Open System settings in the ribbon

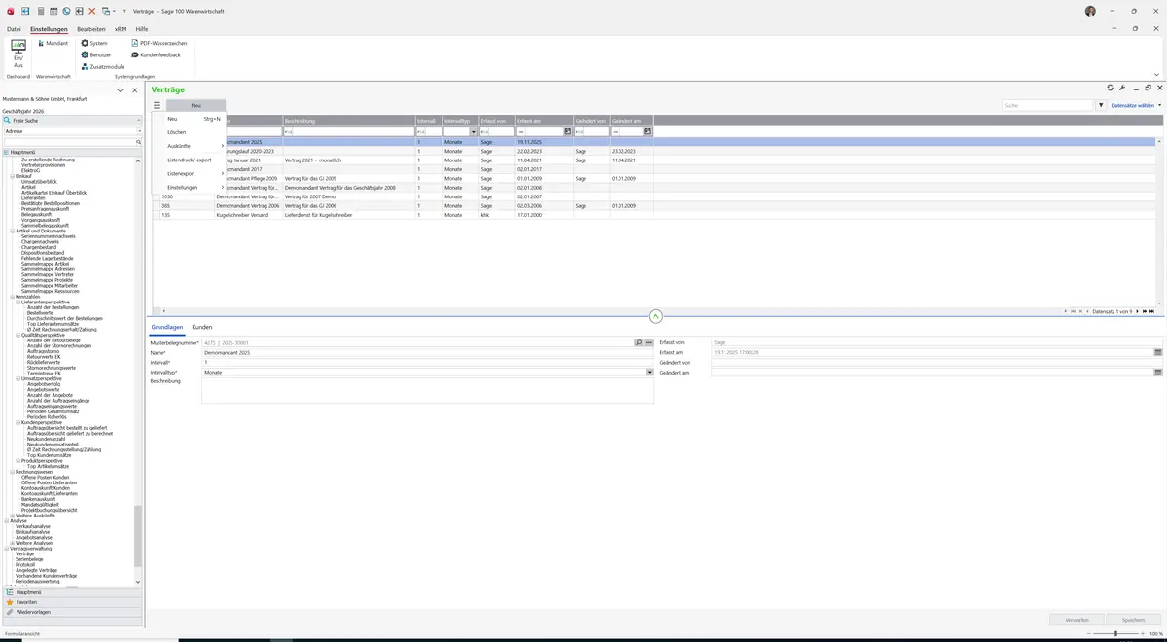point(94,43)
